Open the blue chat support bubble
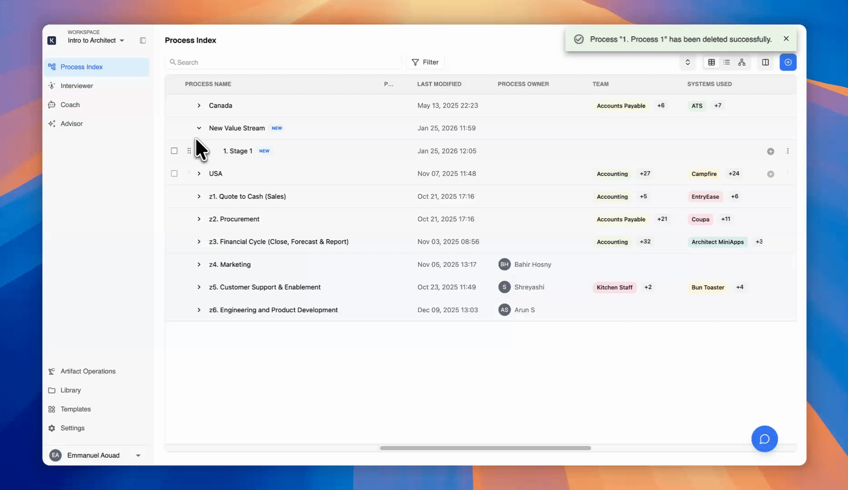Screen dimensions: 848x490 click(x=765, y=439)
